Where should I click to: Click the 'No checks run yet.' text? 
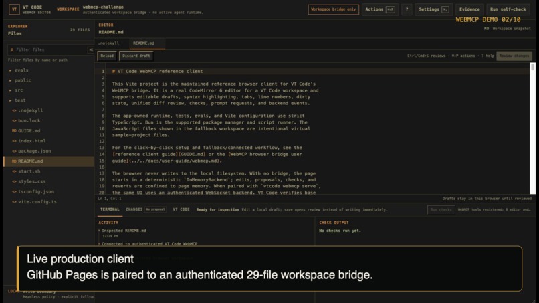pos(340,231)
